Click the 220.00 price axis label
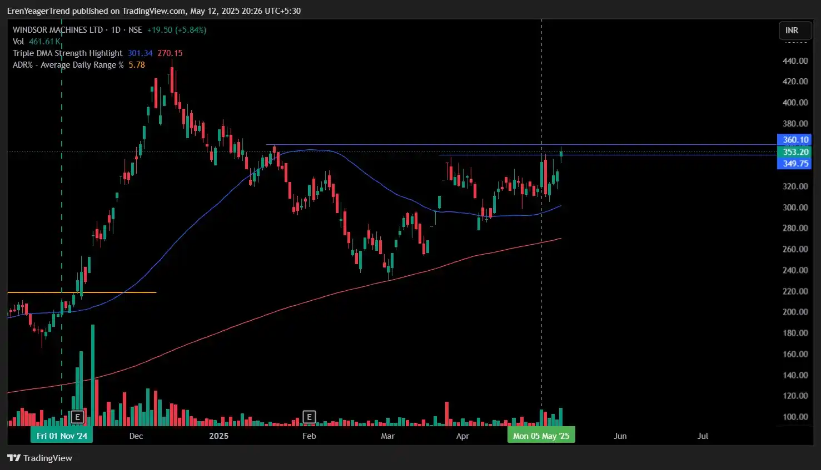This screenshot has height=470, width=821. (795, 291)
